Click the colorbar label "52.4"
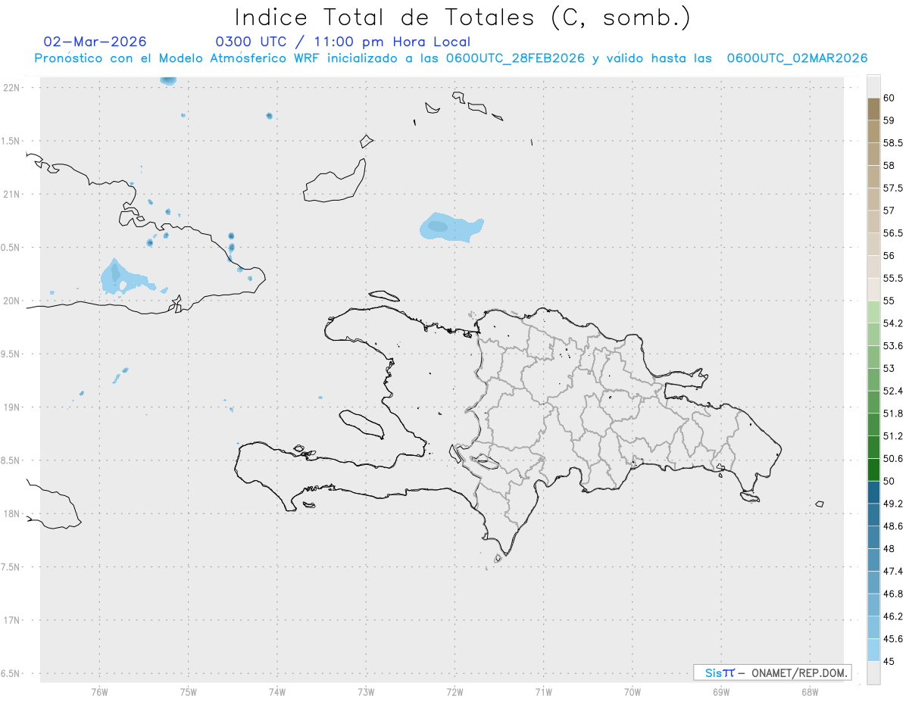909x702 pixels. [893, 391]
